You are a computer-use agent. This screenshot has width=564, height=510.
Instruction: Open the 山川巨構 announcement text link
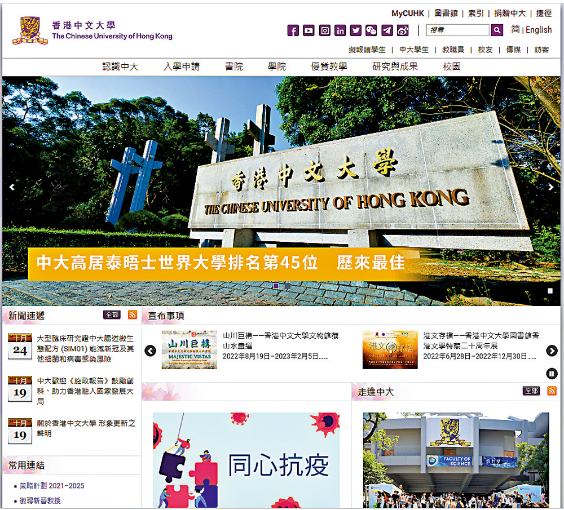[280, 346]
